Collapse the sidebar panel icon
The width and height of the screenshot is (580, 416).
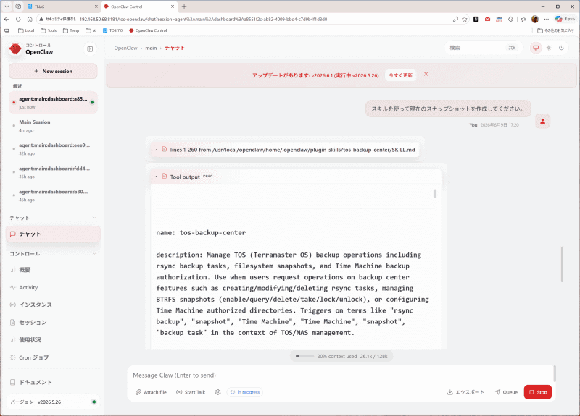click(90, 49)
